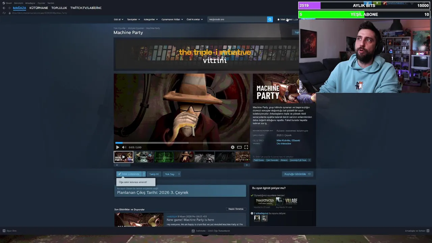
Task: Play the Machine Party trailer video
Action: pos(117,147)
